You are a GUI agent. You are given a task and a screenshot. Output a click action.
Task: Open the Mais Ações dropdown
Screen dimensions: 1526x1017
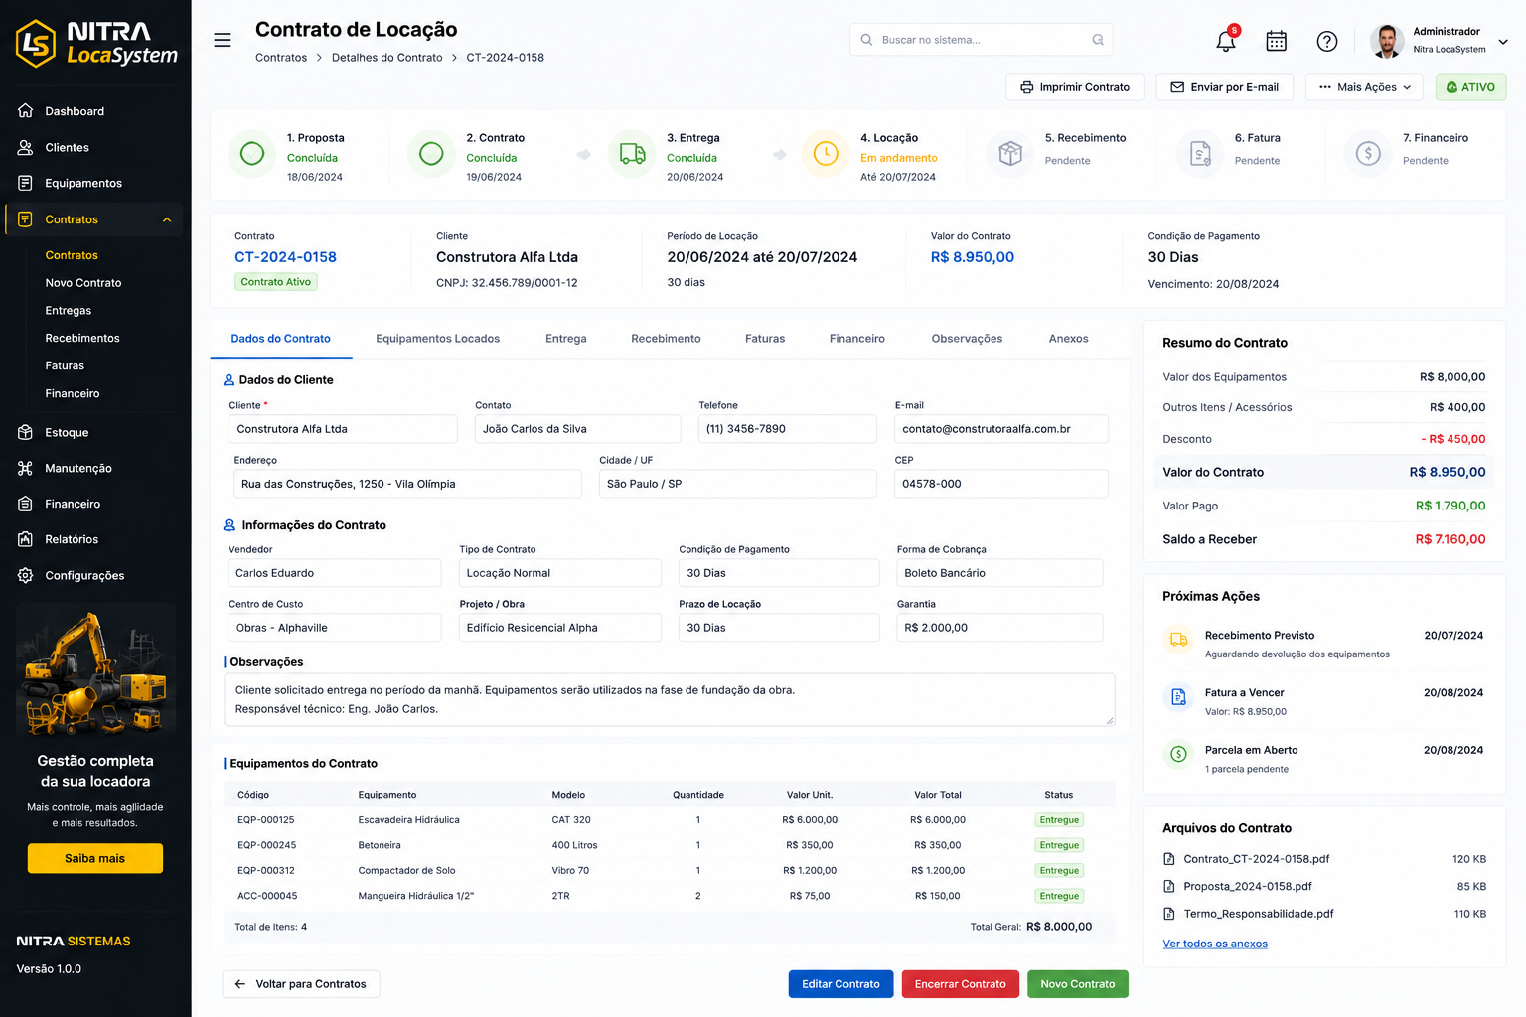pyautogui.click(x=1364, y=87)
